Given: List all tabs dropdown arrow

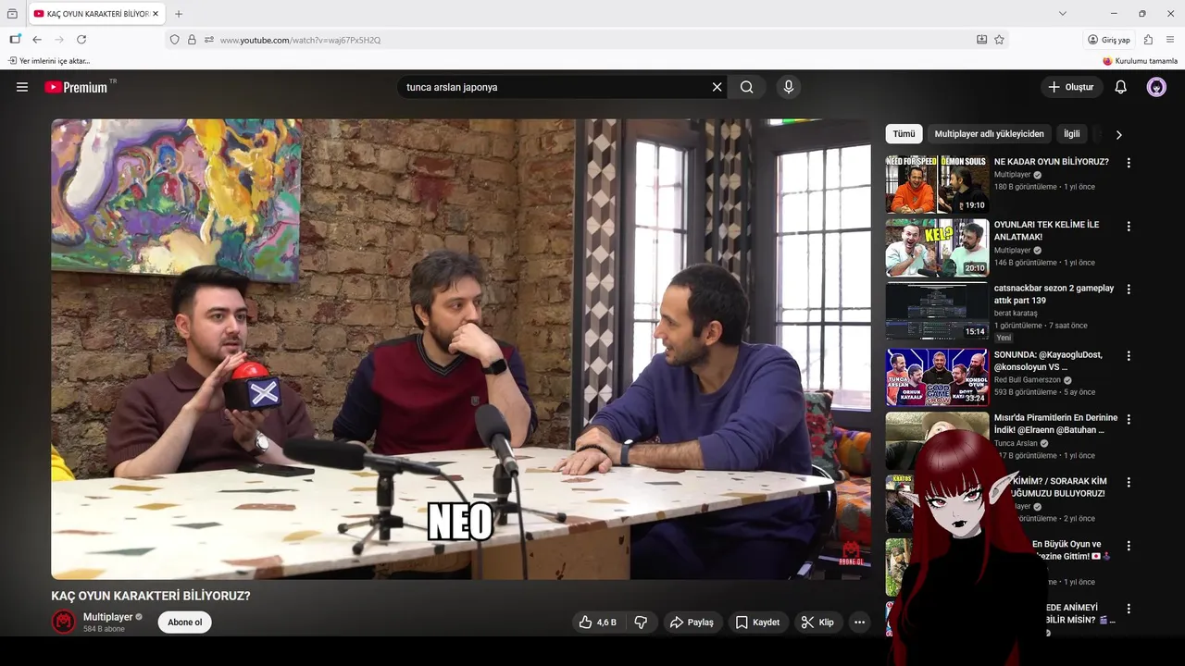Looking at the screenshot, I should [x=1062, y=13].
